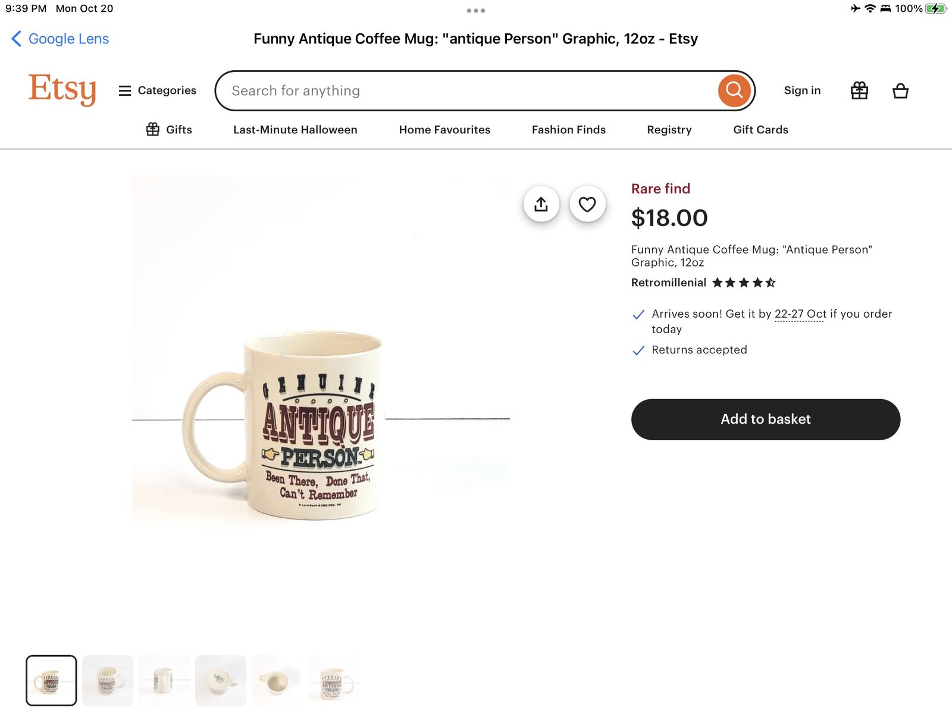
Task: Open the gift registry icon in header
Action: pos(859,91)
